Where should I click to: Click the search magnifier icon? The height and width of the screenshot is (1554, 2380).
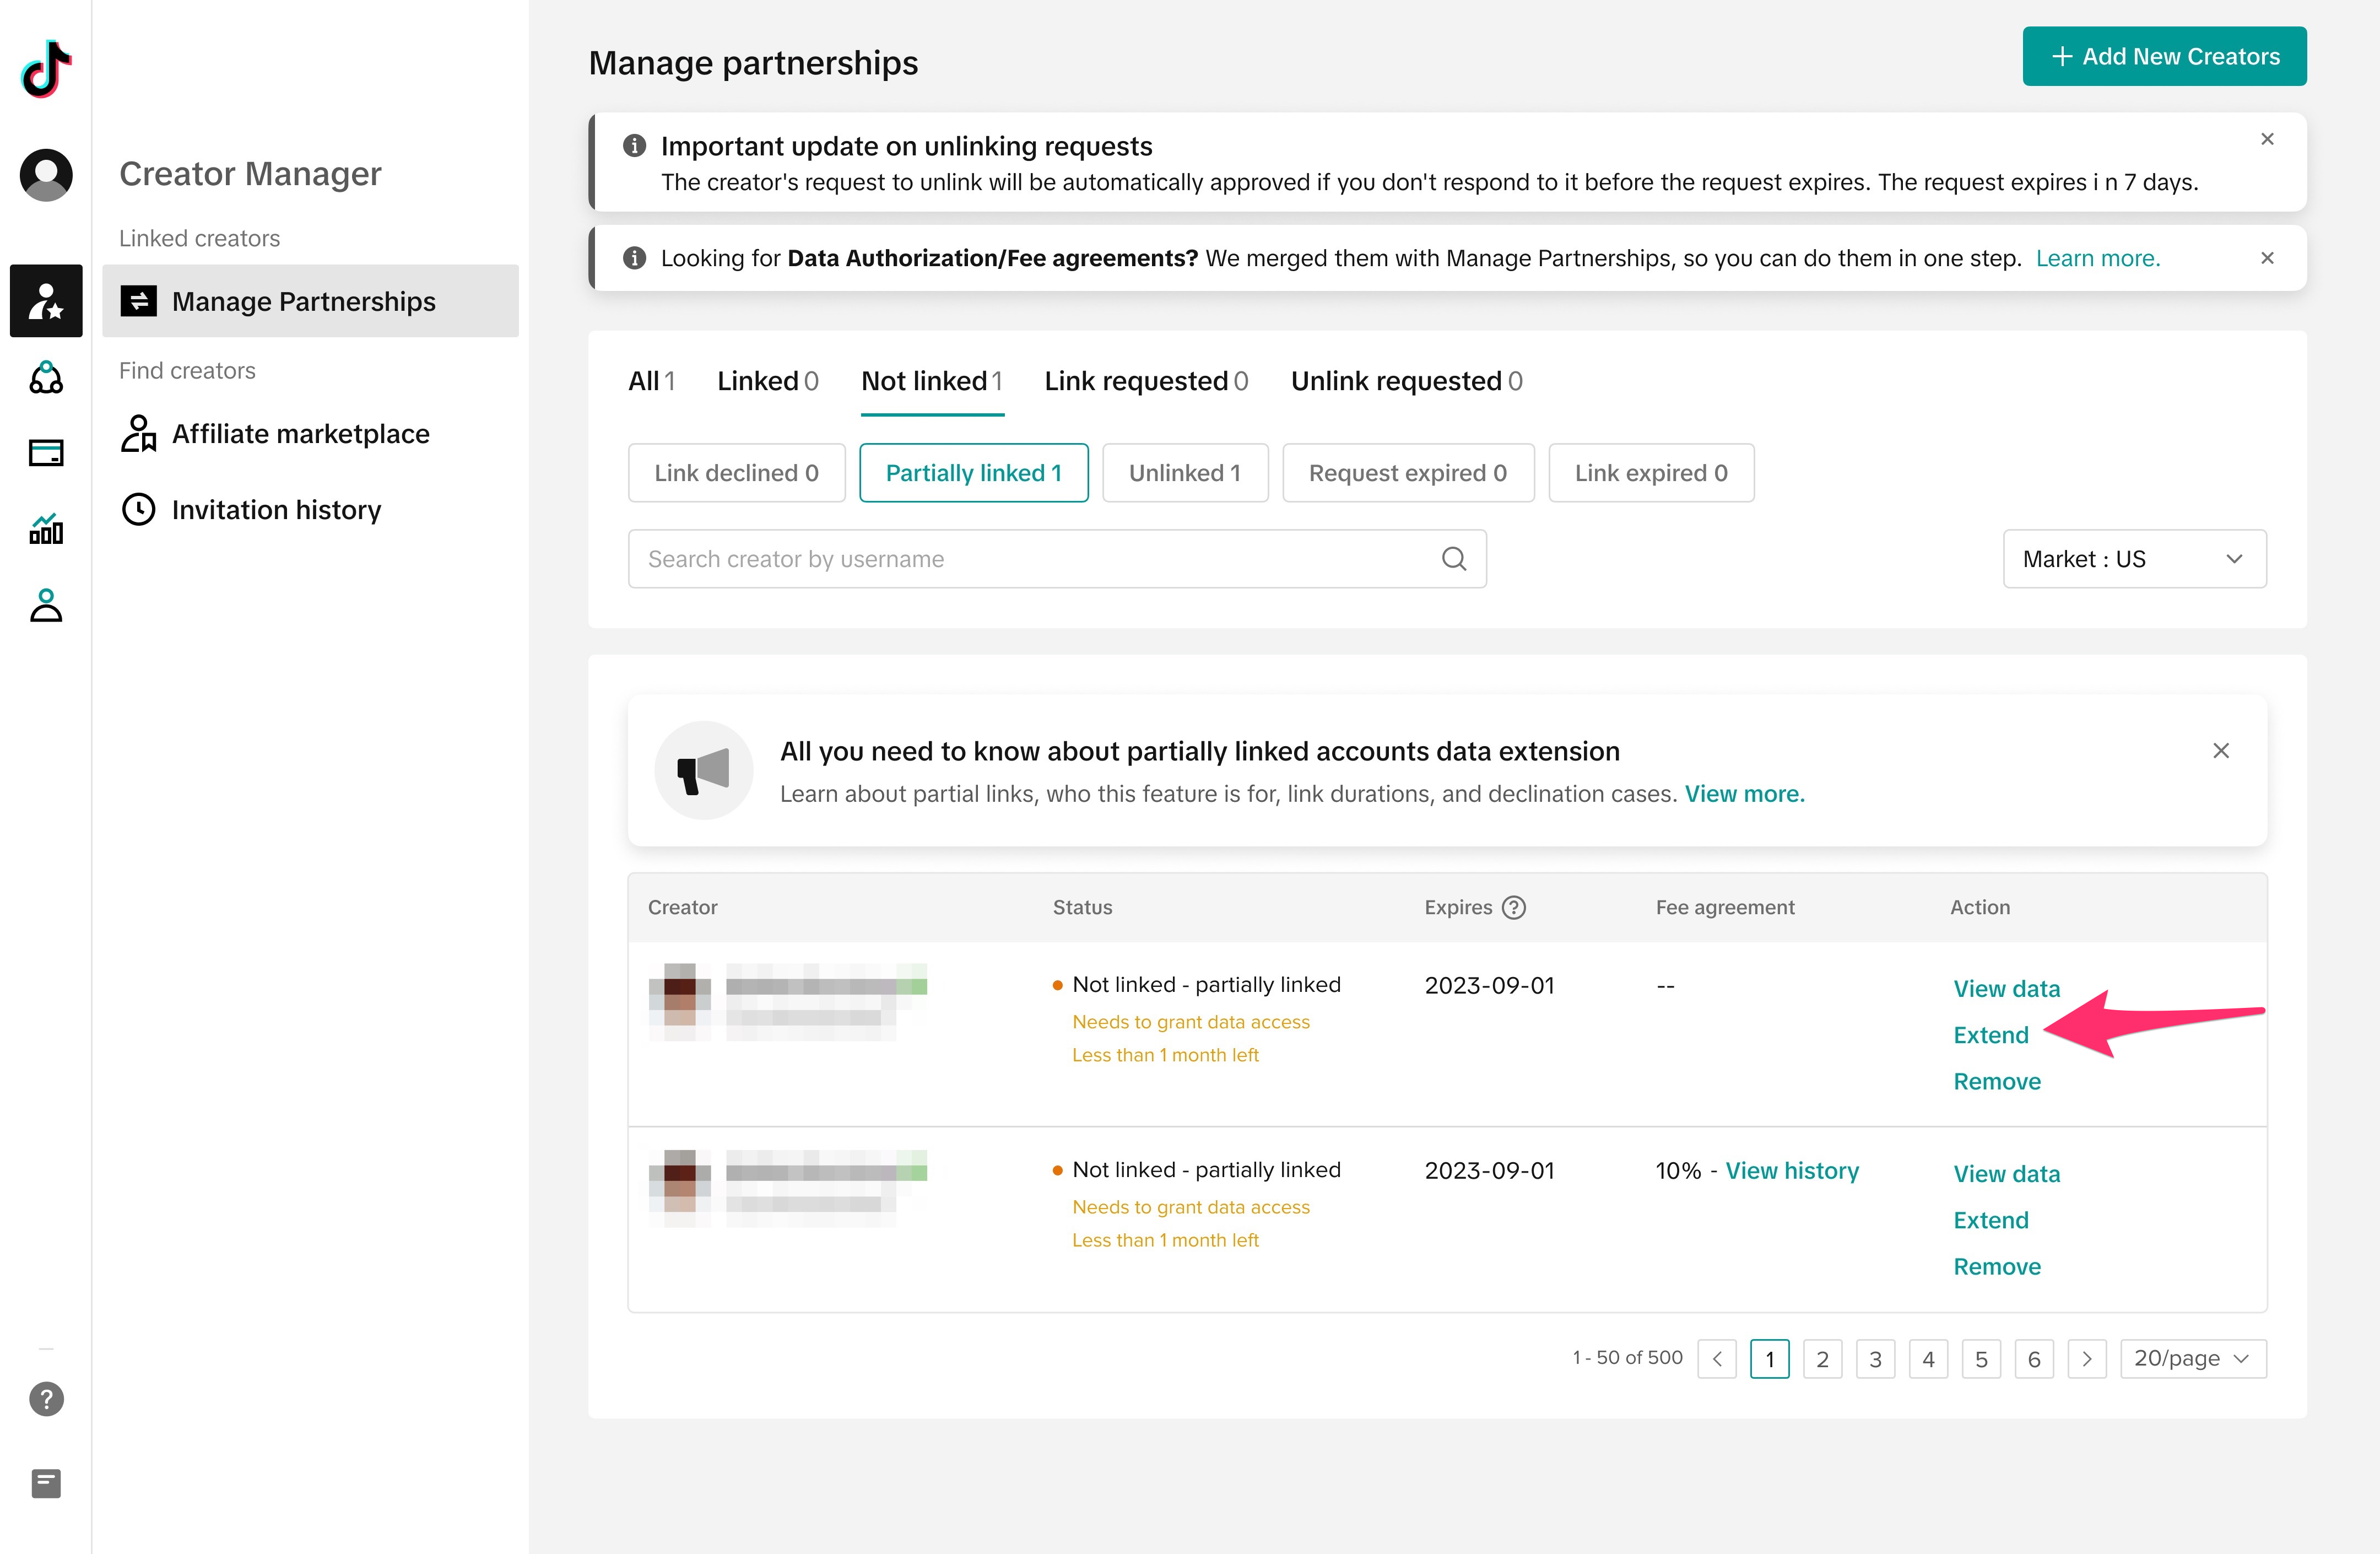point(1454,559)
